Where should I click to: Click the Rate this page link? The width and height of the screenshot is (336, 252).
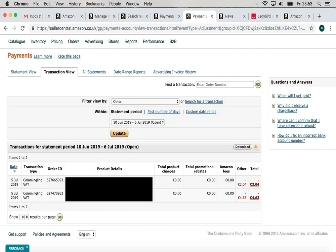click(69, 56)
